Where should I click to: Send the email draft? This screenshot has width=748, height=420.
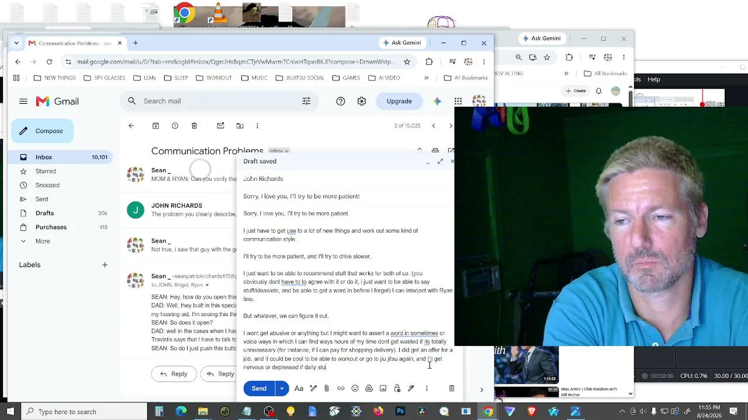pyautogui.click(x=259, y=388)
